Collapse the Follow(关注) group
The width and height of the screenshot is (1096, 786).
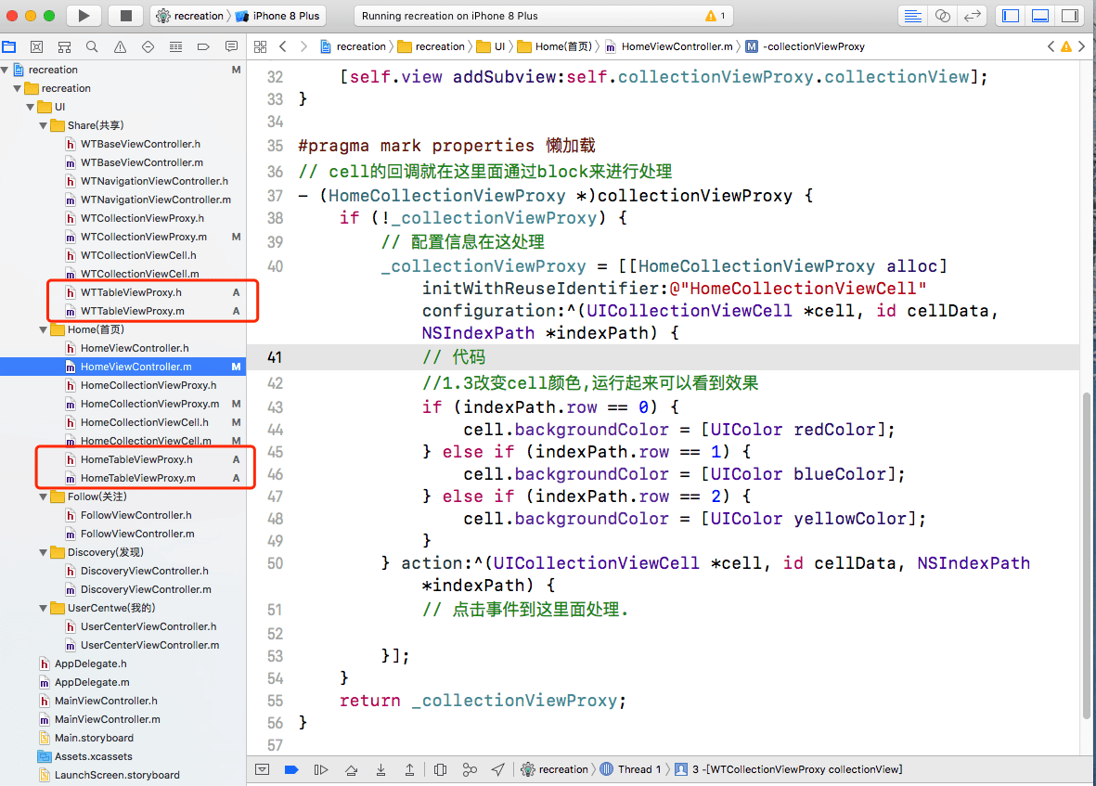(x=44, y=496)
